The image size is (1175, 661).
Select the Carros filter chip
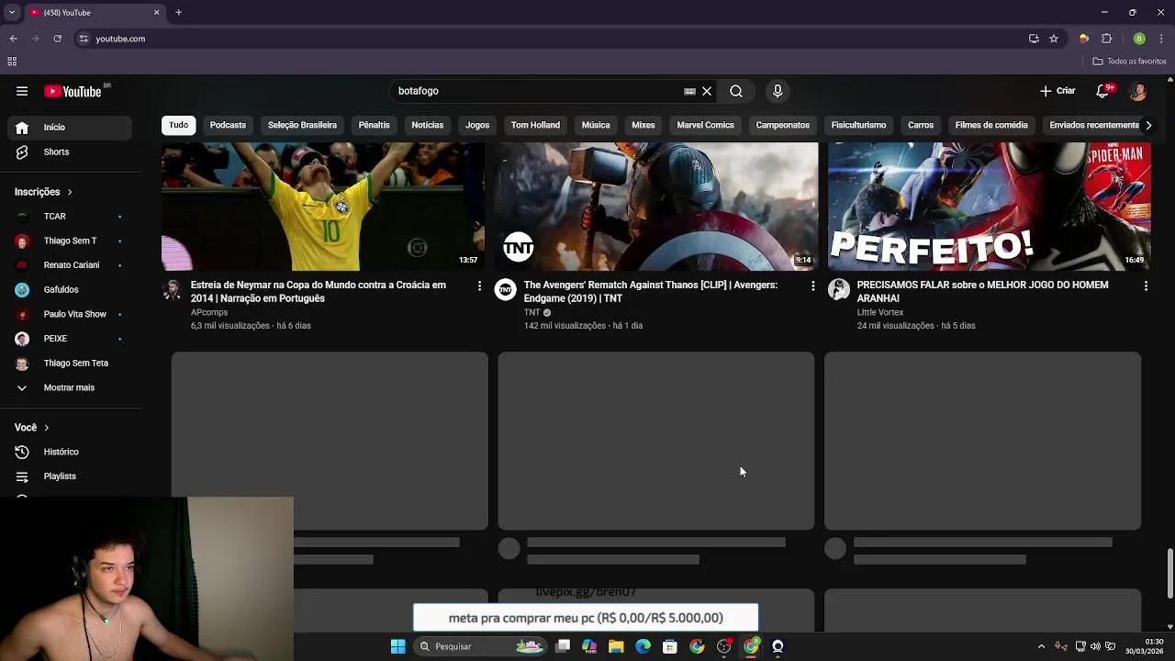pos(920,125)
